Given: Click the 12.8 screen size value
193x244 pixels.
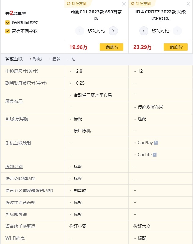Looking at the screenshot, I should [78, 71].
